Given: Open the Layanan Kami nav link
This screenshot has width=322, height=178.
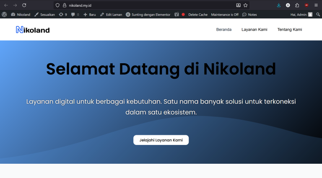Looking at the screenshot, I should [x=254, y=30].
